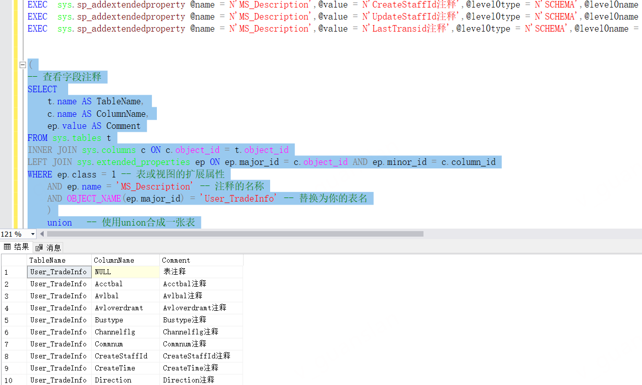This screenshot has width=642, height=385.
Task: Select row number 10 header
Action: [14, 380]
